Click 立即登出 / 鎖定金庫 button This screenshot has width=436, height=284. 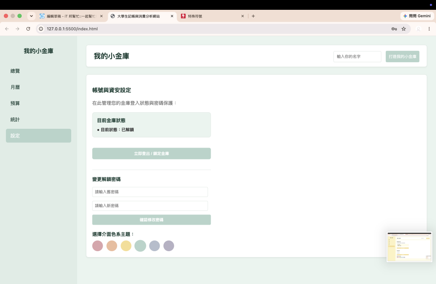tap(152, 154)
